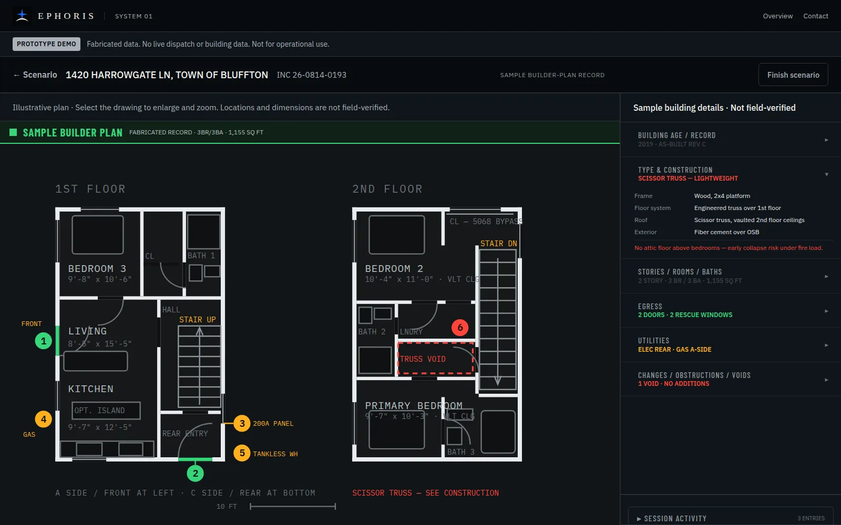Click the 200A PANEL label
Viewport: 841px width, 525px height.
pyautogui.click(x=273, y=424)
